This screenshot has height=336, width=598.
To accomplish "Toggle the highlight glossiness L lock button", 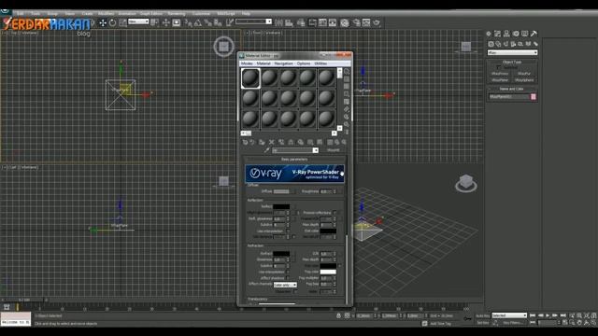I will tap(298, 213).
